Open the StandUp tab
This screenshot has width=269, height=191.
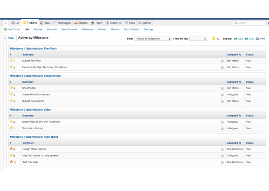pos(113,23)
